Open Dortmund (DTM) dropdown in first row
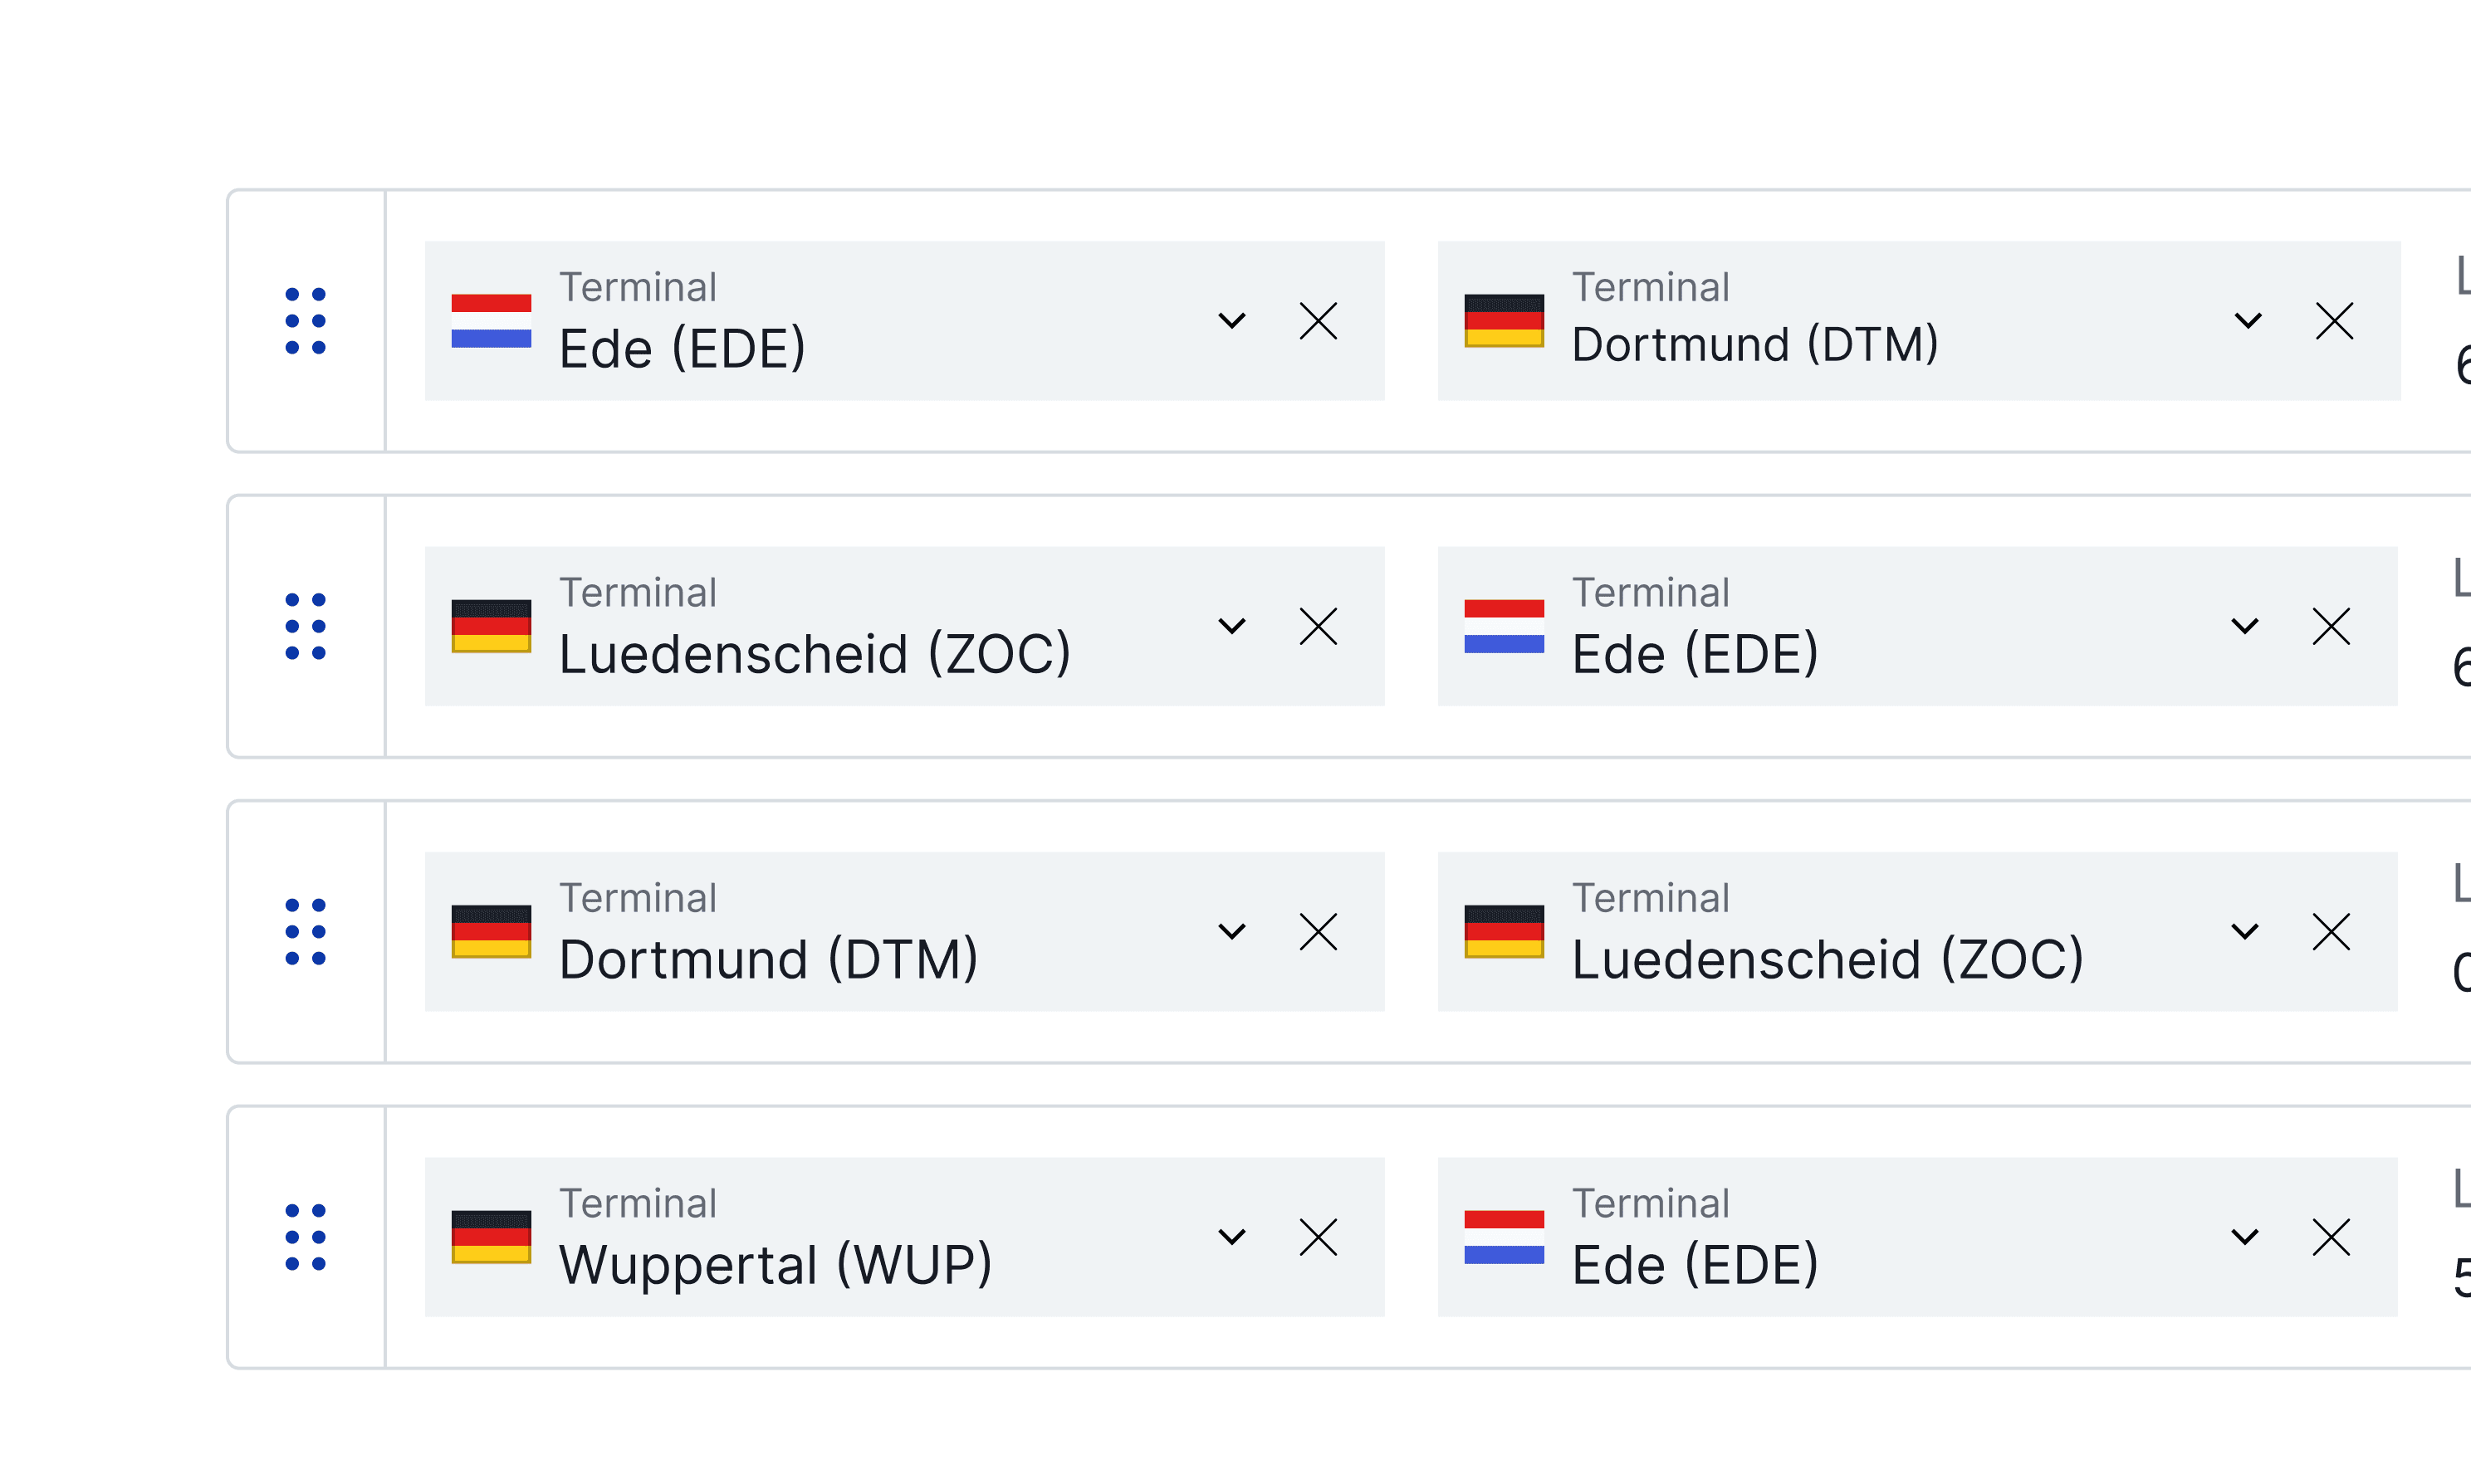Screen dimensions: 2471x1484 click(2248, 321)
